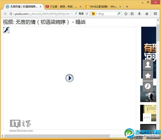Click the horizontal scrollbar thumb
This screenshot has height=140, width=161.
click(x=57, y=136)
